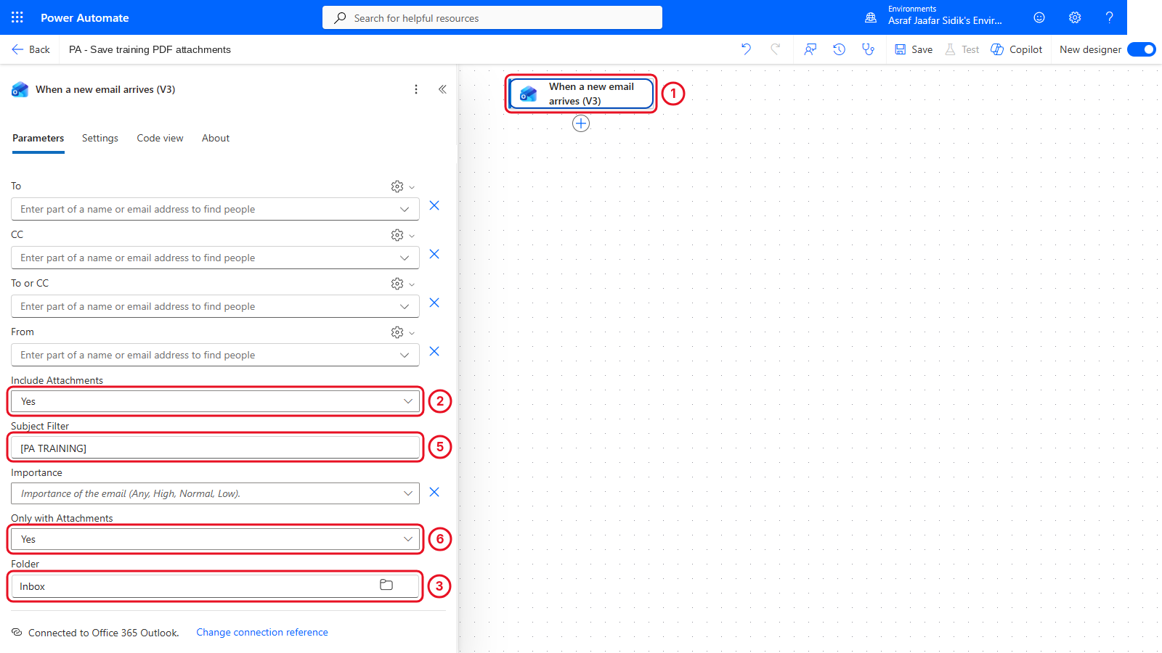Click the redo arrow icon
The height and width of the screenshot is (653, 1162).
(775, 49)
